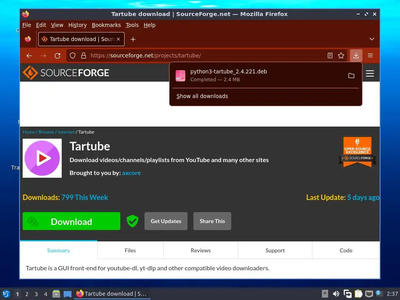The height and width of the screenshot is (300, 400).
Task: Open the file manager taskbar icon
Action: [x=56, y=294]
